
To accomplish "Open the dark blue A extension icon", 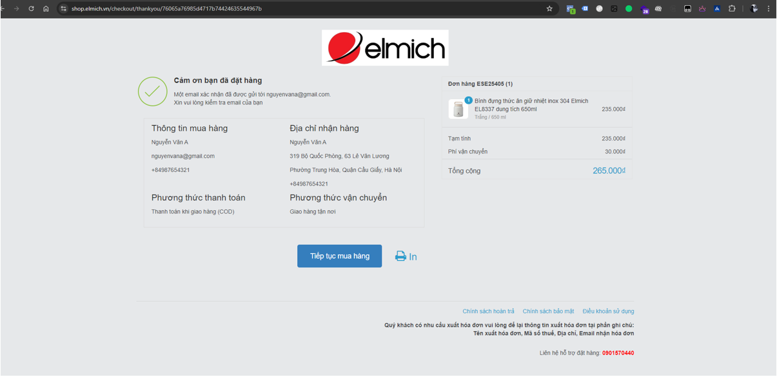I will pyautogui.click(x=716, y=8).
